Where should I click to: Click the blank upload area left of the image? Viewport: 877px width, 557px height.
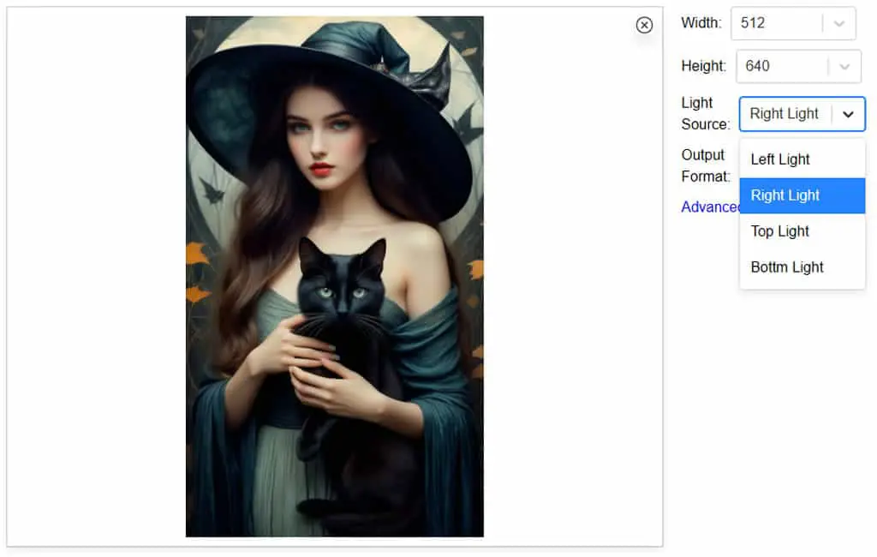coord(96,277)
